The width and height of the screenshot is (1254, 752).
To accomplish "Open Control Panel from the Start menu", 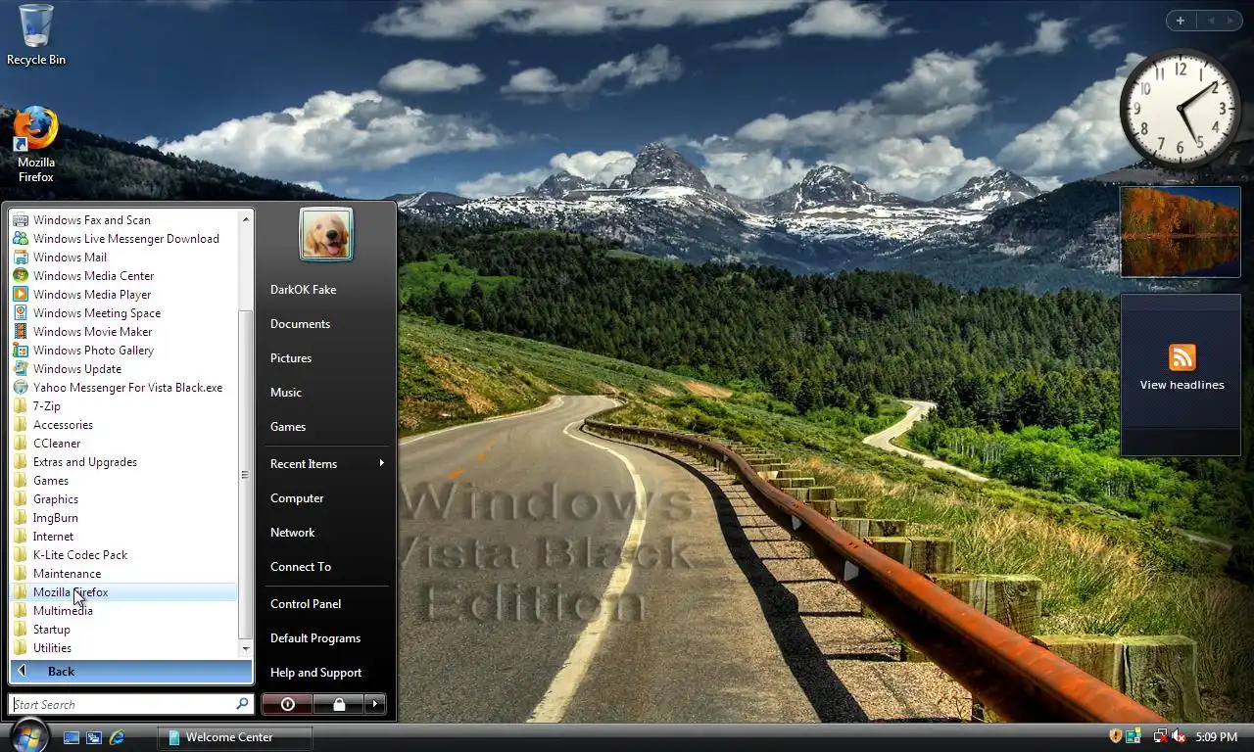I will (306, 604).
